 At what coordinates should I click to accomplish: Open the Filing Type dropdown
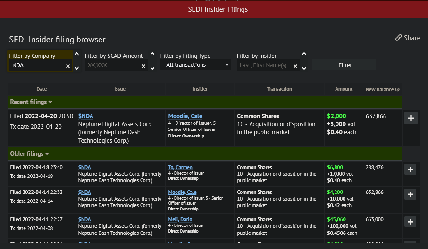point(195,65)
